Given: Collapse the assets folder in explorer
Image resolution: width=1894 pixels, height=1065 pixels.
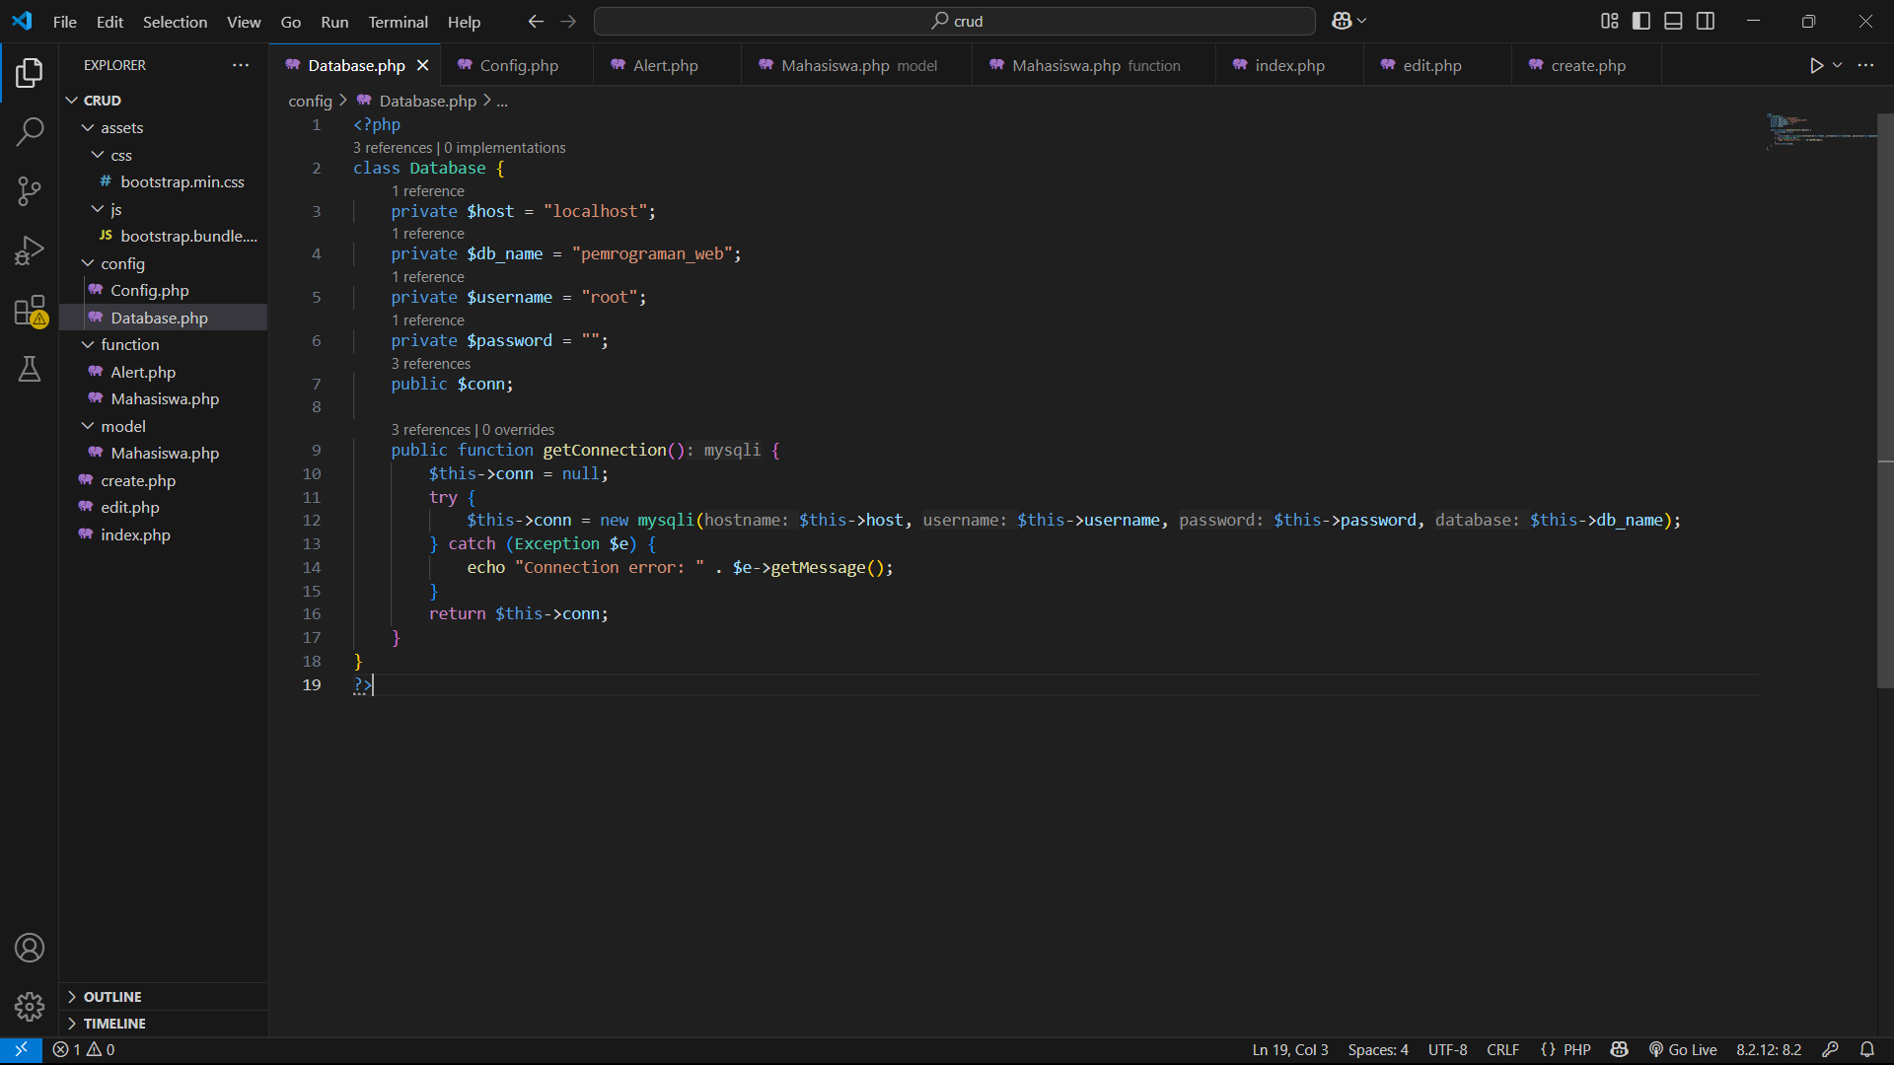Looking at the screenshot, I should [121, 127].
